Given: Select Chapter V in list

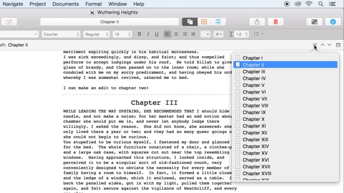Looking at the screenshot, I should click(x=285, y=85).
